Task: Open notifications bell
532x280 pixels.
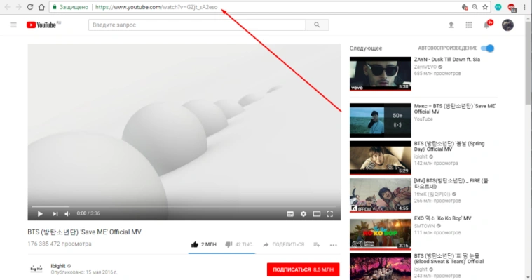Action: 487,25
